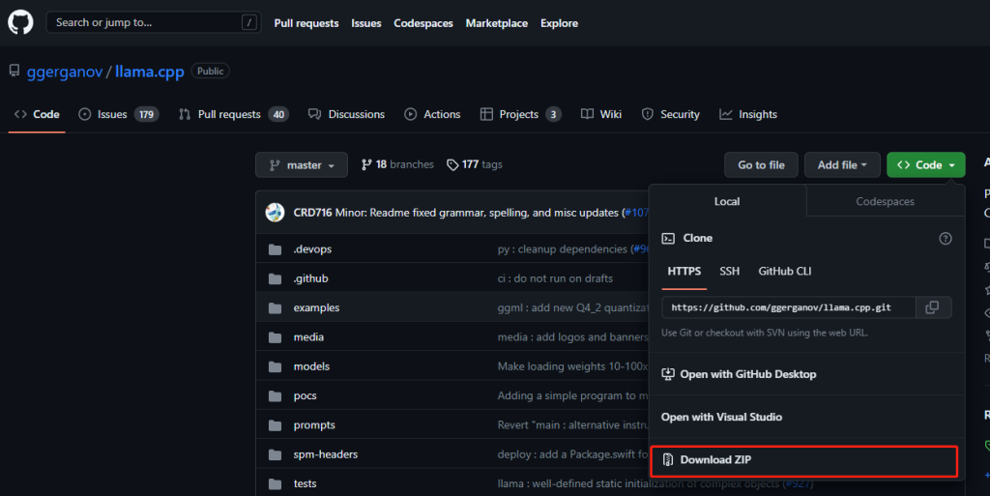Open the Issues tab with 179

119,114
